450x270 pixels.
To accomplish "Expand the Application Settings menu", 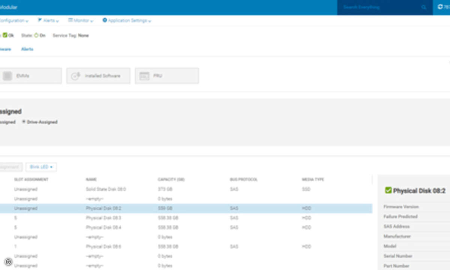I will pyautogui.click(x=127, y=21).
